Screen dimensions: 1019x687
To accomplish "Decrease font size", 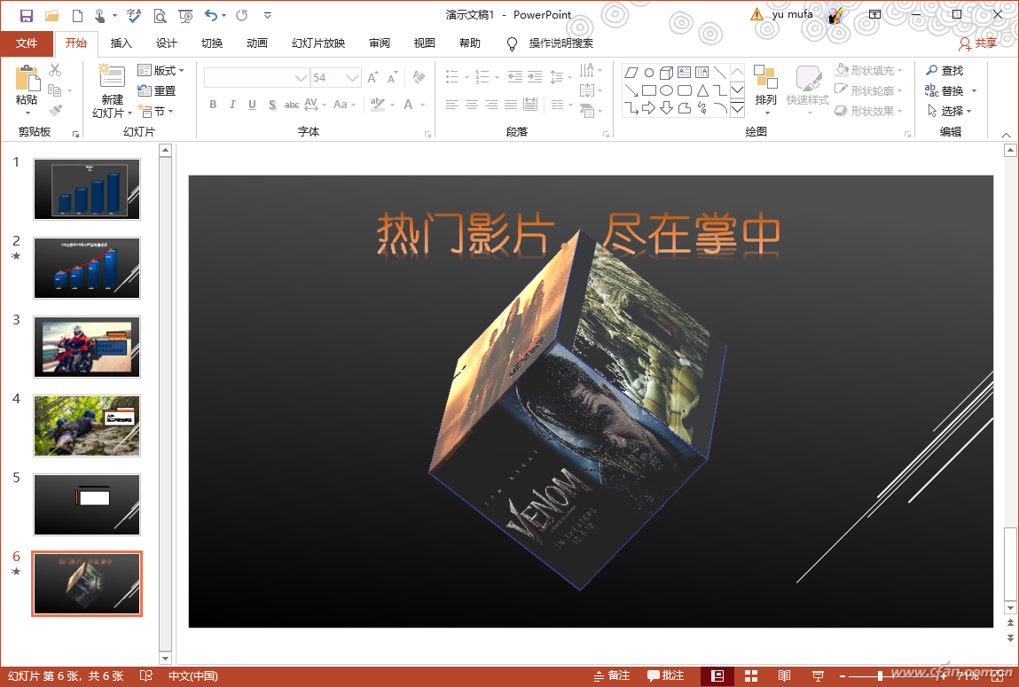I will [x=392, y=78].
